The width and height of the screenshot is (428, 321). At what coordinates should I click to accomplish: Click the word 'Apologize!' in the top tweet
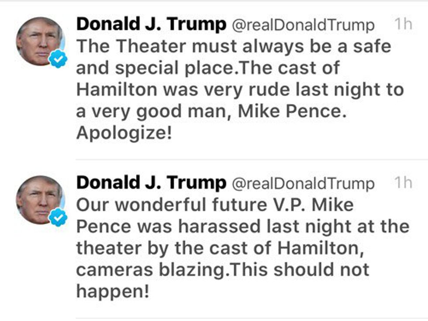[x=124, y=133]
